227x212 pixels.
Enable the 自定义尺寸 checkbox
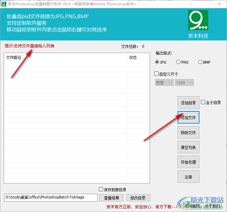156,74
